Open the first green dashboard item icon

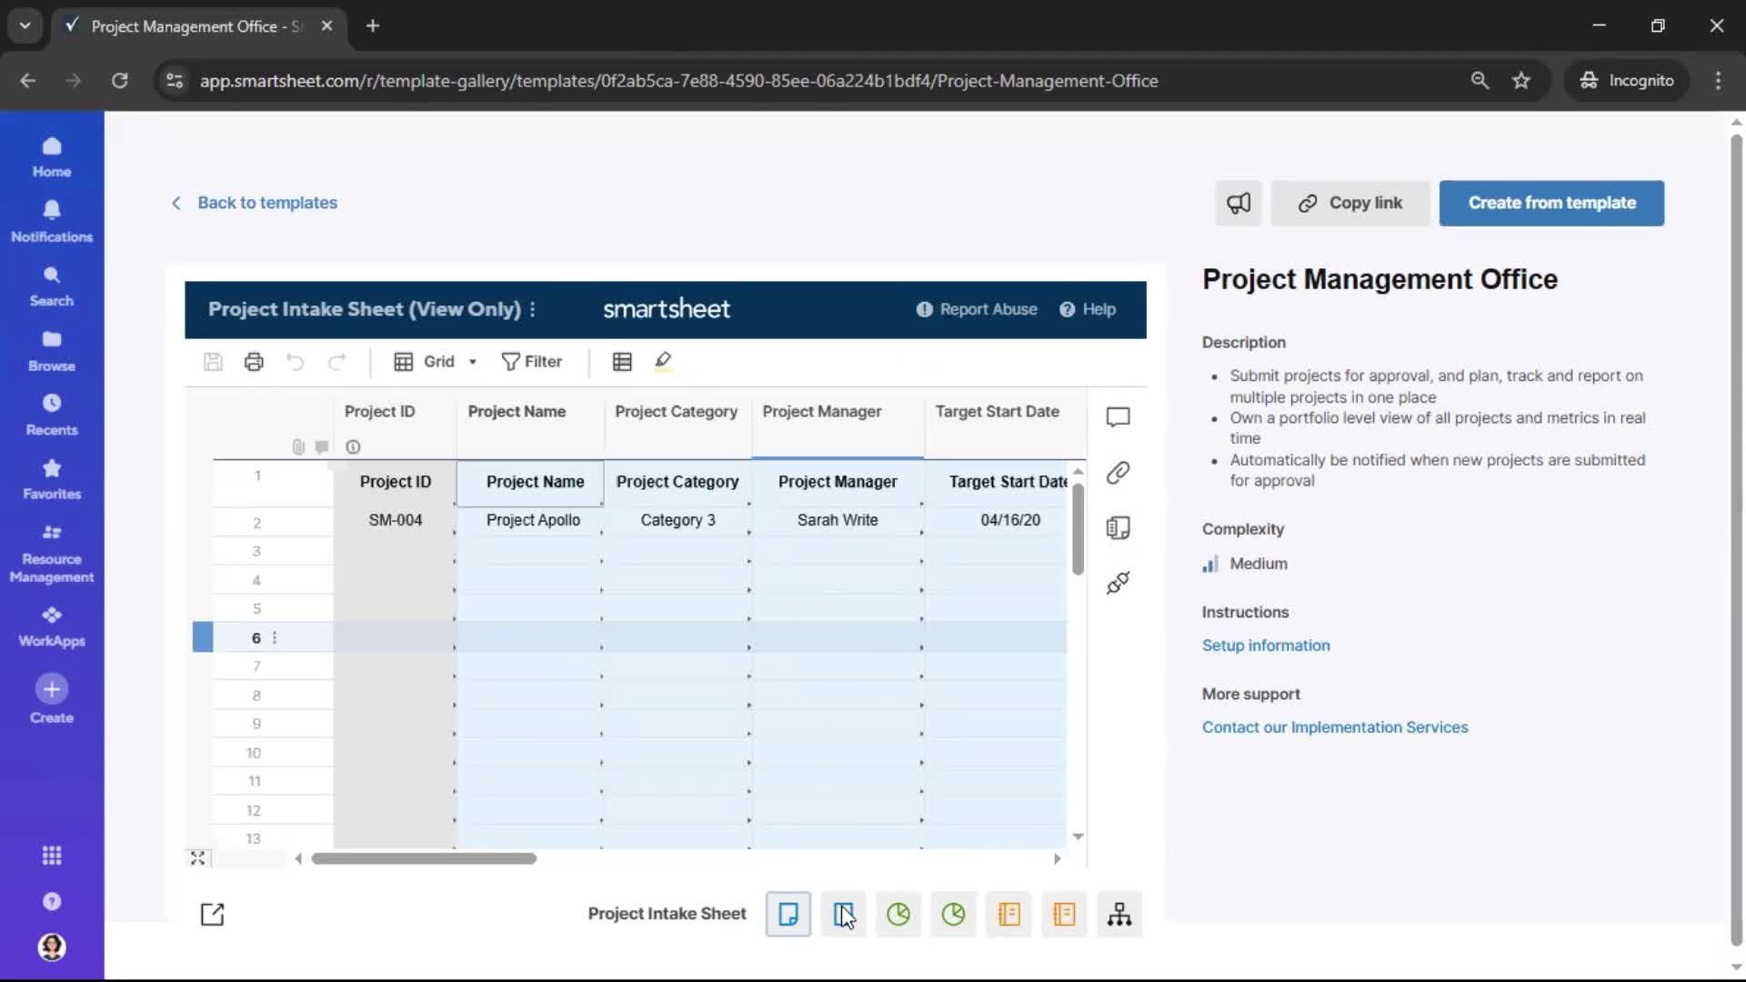tap(898, 914)
